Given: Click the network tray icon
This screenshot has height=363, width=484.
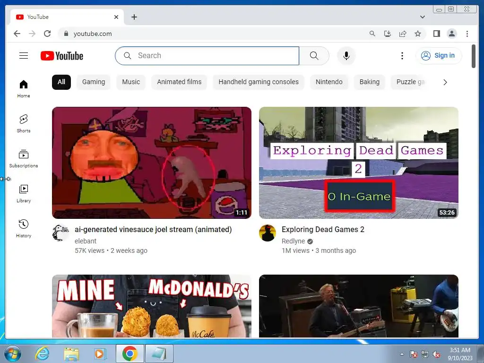Looking at the screenshot, I should [x=425, y=354].
